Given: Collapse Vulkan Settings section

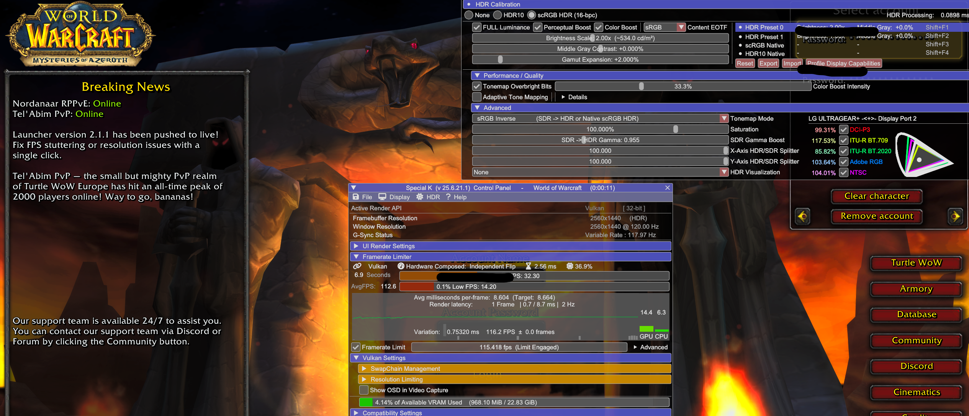Looking at the screenshot, I should click(356, 358).
